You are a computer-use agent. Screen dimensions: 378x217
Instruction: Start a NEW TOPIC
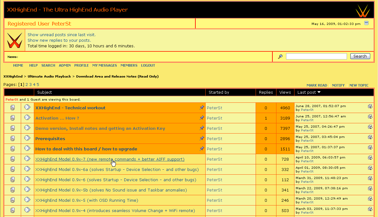[x=359, y=85]
